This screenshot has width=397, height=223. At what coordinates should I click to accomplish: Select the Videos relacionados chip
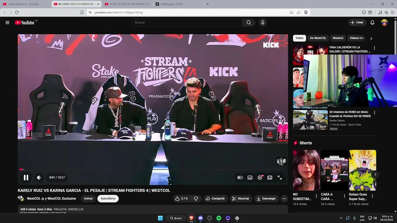[357, 38]
